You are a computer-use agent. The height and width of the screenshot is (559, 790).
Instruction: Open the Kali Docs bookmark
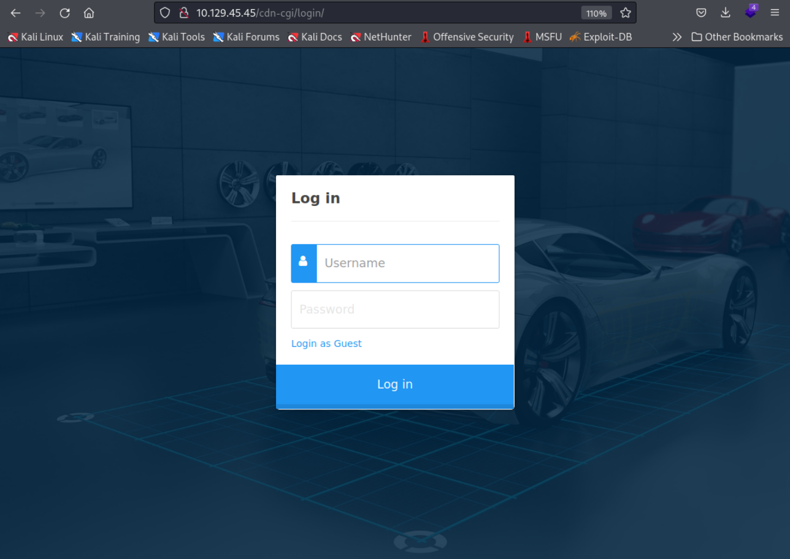pyautogui.click(x=315, y=37)
